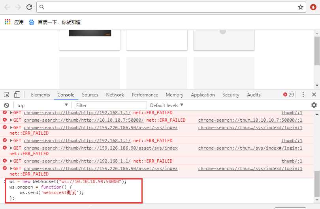The image size is (320, 209).
Task: Open the top execution context dropdown
Action: [x=42, y=105]
